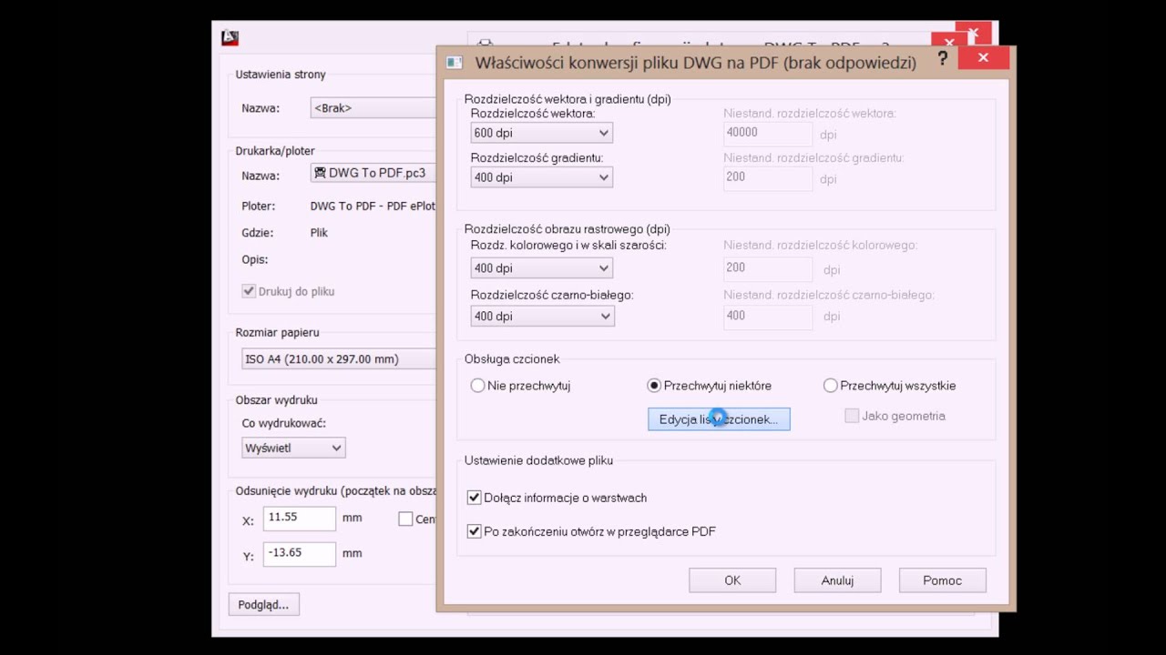Toggle Jako geometria checkbox
Screen dimensions: 1166x655
tap(852, 416)
